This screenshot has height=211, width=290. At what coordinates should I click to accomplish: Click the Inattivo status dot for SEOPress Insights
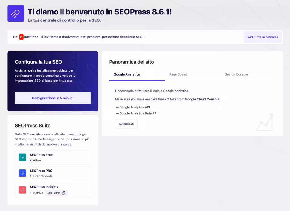[x=30, y=193]
